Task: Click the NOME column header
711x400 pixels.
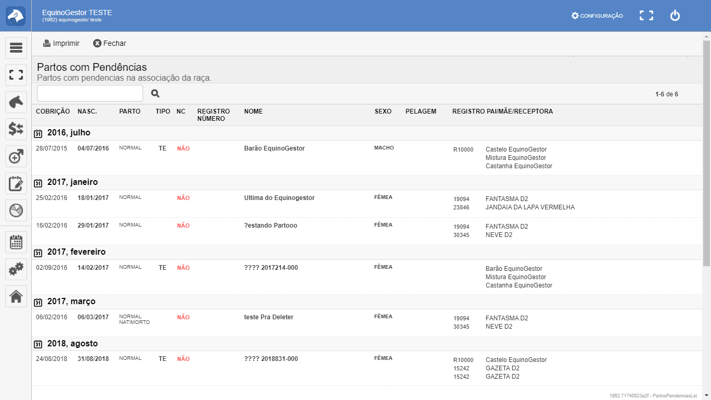Action: [x=253, y=111]
